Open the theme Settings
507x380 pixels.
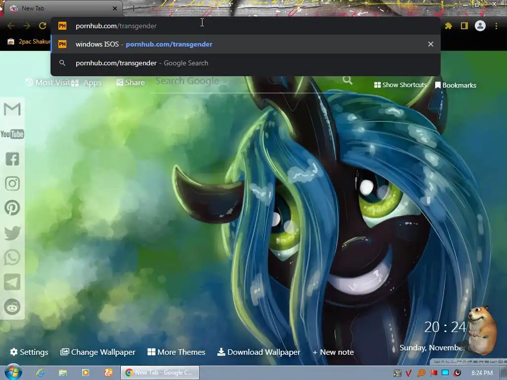point(29,352)
